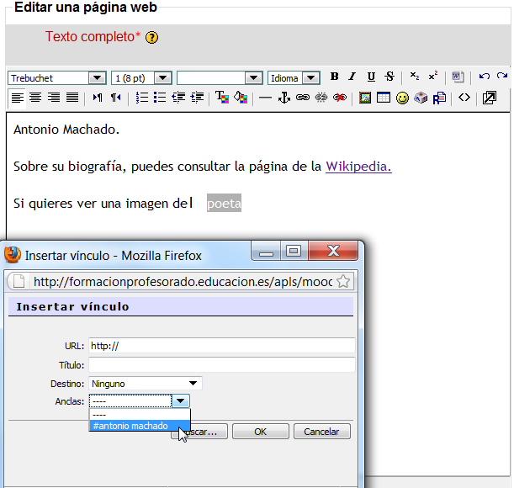The width and height of the screenshot is (514, 488).
Task: Toggle bold formatting in the editor toolbar
Action: click(335, 77)
